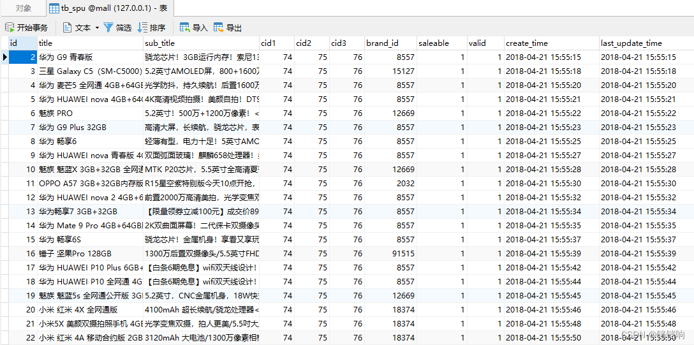Select title cell '华为 畅享6S'
The width and height of the screenshot is (694, 345).
pos(91,240)
